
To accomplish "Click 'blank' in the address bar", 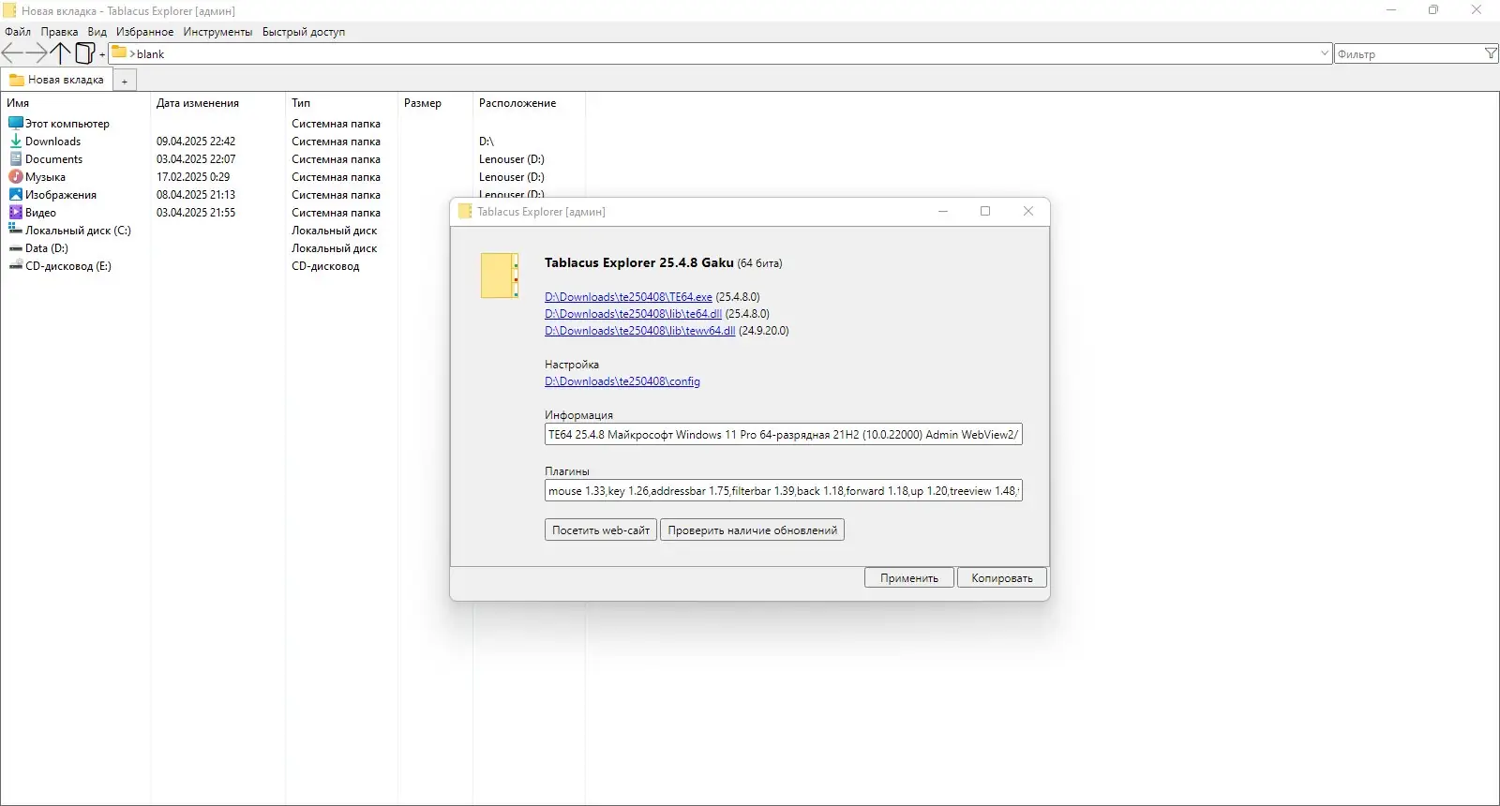I will (150, 54).
